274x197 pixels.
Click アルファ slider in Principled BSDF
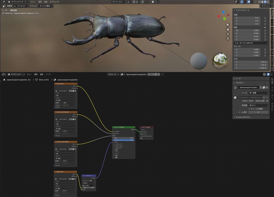pyautogui.click(x=124, y=140)
